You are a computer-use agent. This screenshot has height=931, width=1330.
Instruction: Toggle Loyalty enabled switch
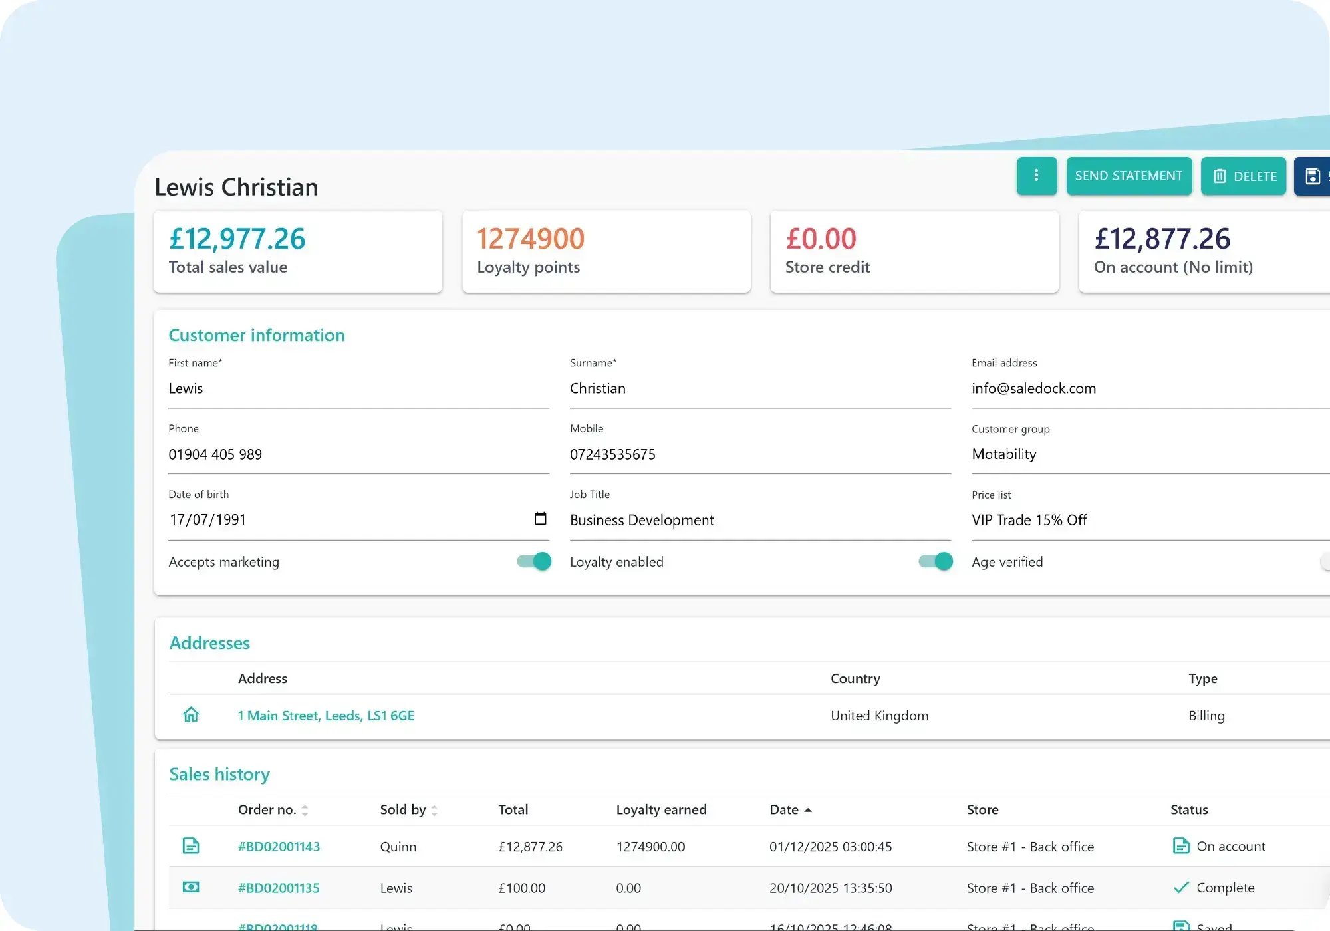[x=936, y=561]
